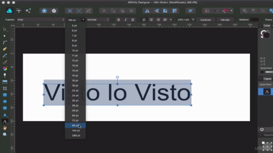273x153 pixels.
Task: Select the text layer thumbnail
Action: (x=267, y=92)
